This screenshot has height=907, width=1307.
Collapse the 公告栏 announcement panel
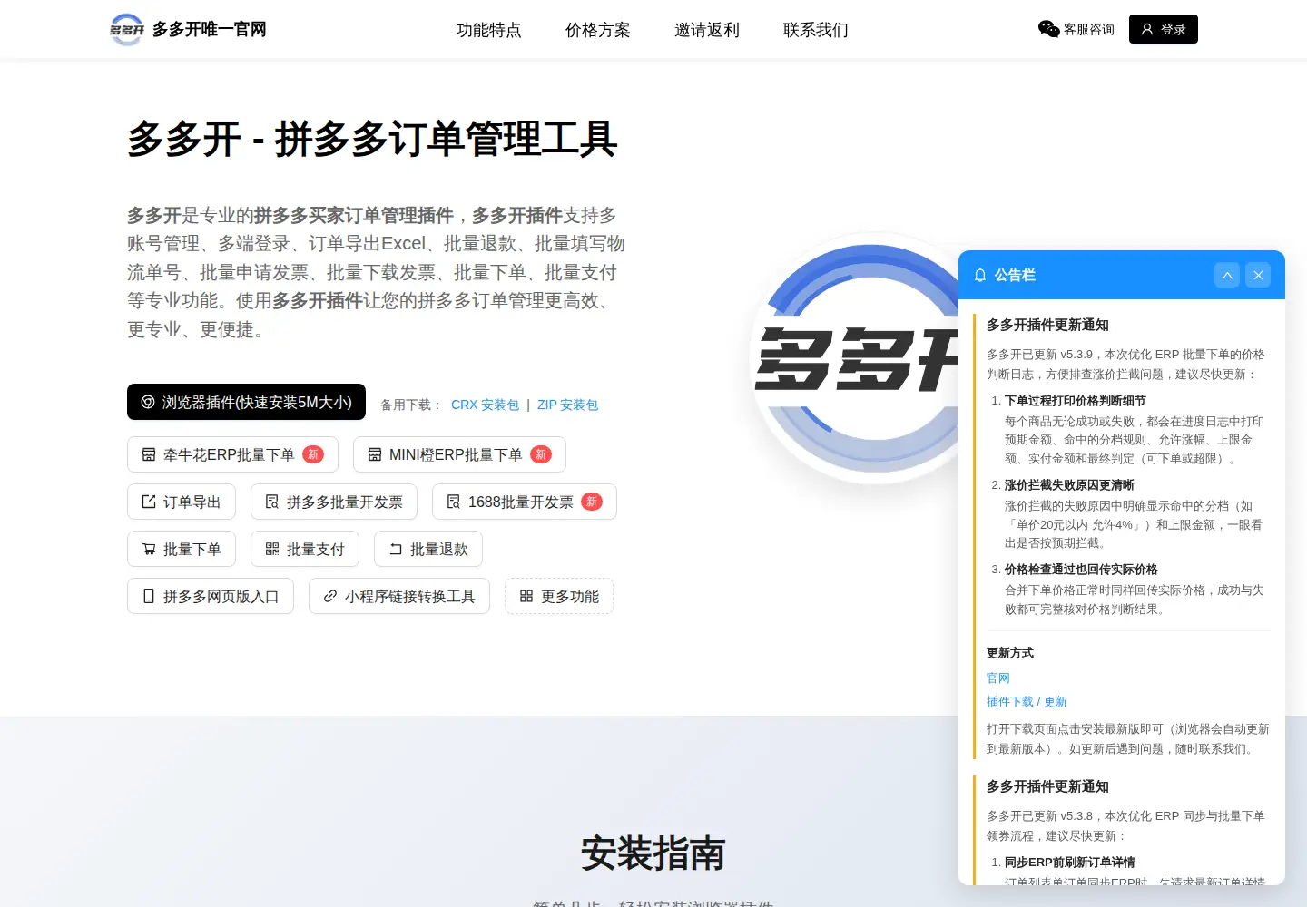coord(1227,275)
